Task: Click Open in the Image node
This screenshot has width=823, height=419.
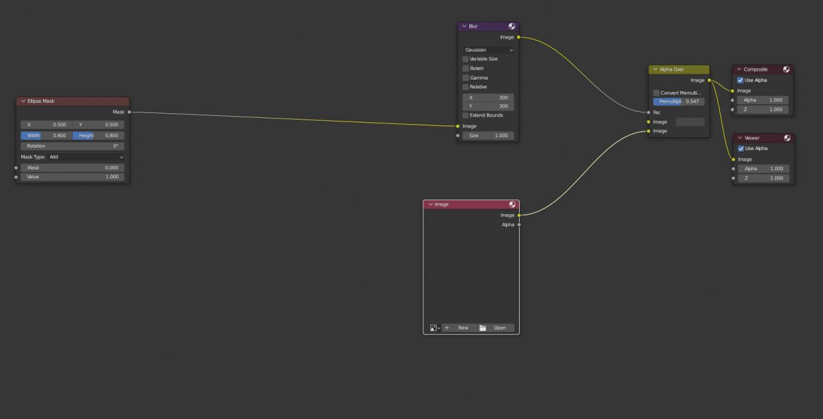Action: 496,328
